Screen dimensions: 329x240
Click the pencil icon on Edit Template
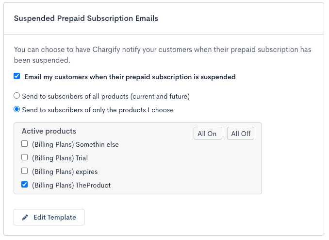25,217
